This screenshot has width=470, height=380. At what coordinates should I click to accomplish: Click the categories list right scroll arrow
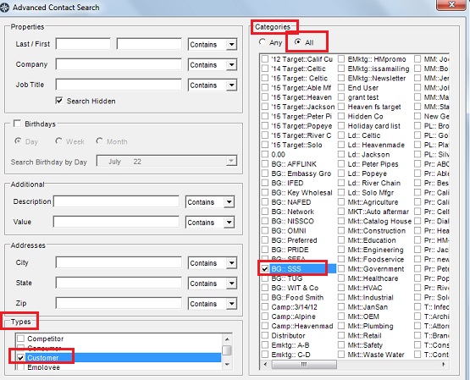tap(443, 365)
